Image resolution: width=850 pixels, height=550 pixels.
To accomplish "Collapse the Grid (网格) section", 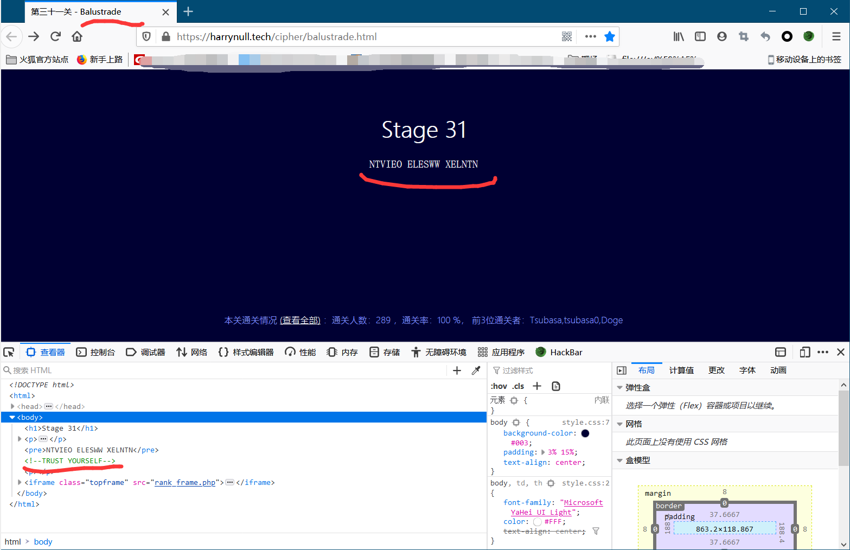I will coord(620,424).
